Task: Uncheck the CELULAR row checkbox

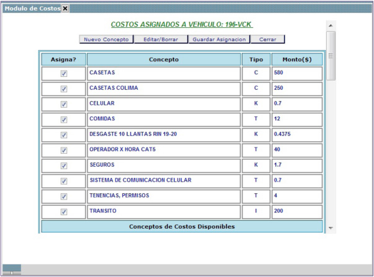Action: pyautogui.click(x=64, y=104)
